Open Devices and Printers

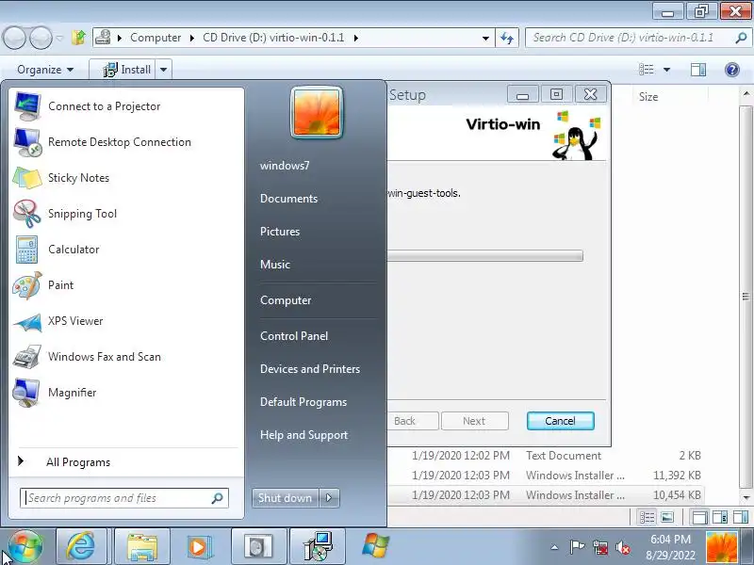click(x=310, y=369)
